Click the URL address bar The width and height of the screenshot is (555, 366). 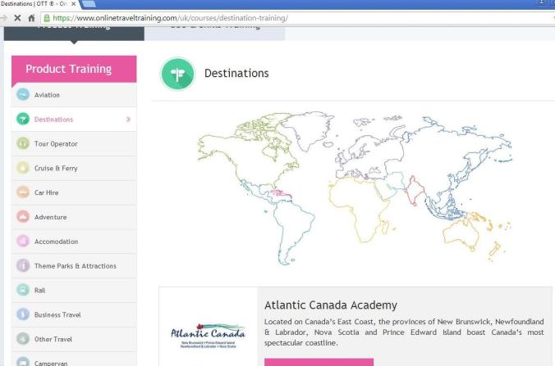click(x=297, y=18)
